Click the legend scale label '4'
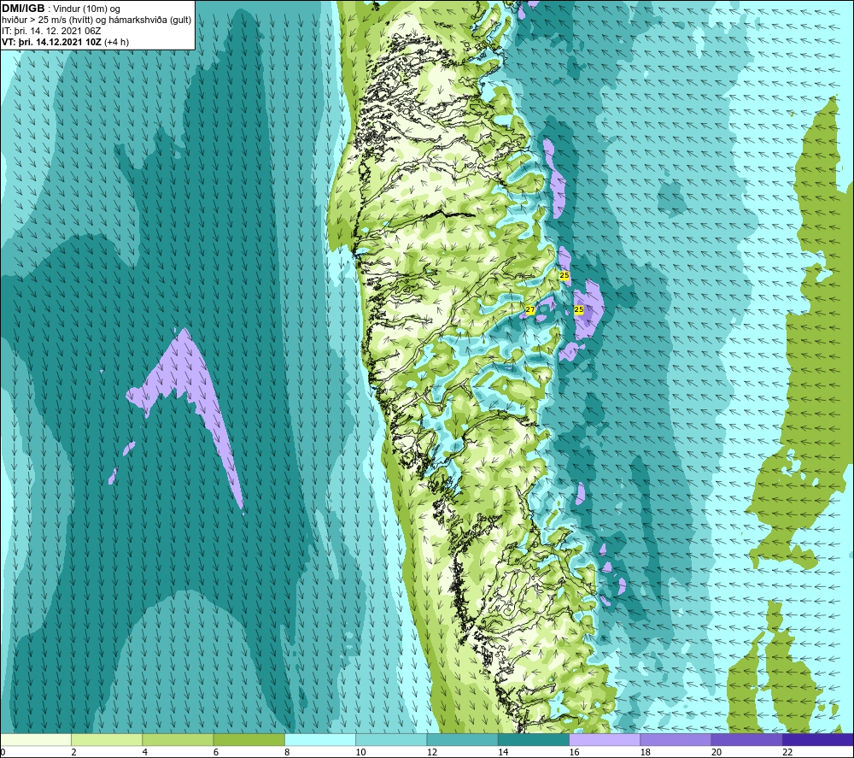This screenshot has width=854, height=758. tap(145, 752)
